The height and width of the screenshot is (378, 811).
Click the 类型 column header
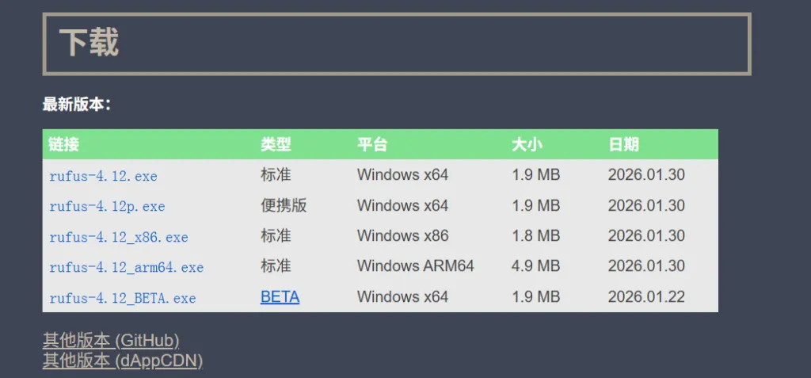pos(276,144)
